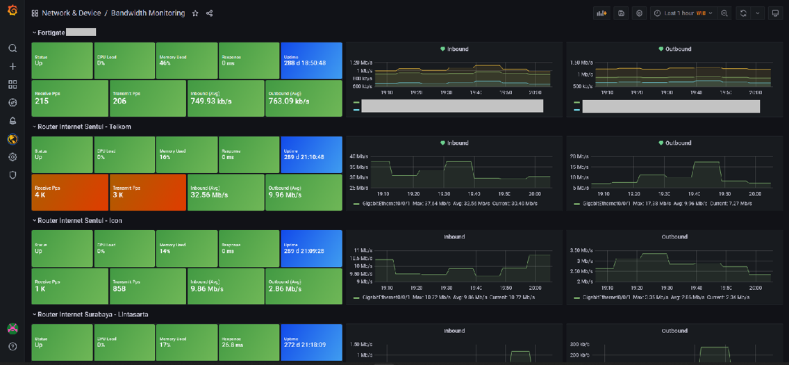
Task: Open the Alerting bell icon in sidebar
Action: pyautogui.click(x=13, y=121)
